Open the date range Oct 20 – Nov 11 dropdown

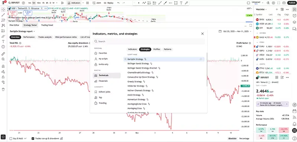pyautogui.click(x=235, y=31)
